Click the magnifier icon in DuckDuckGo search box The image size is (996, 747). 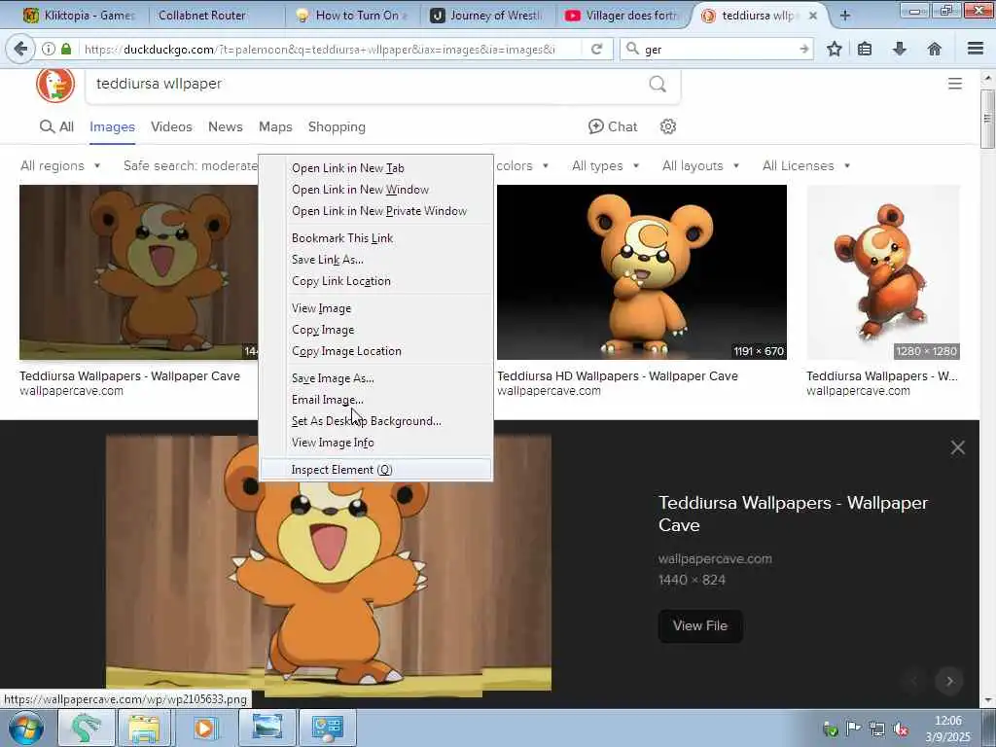[x=658, y=84]
